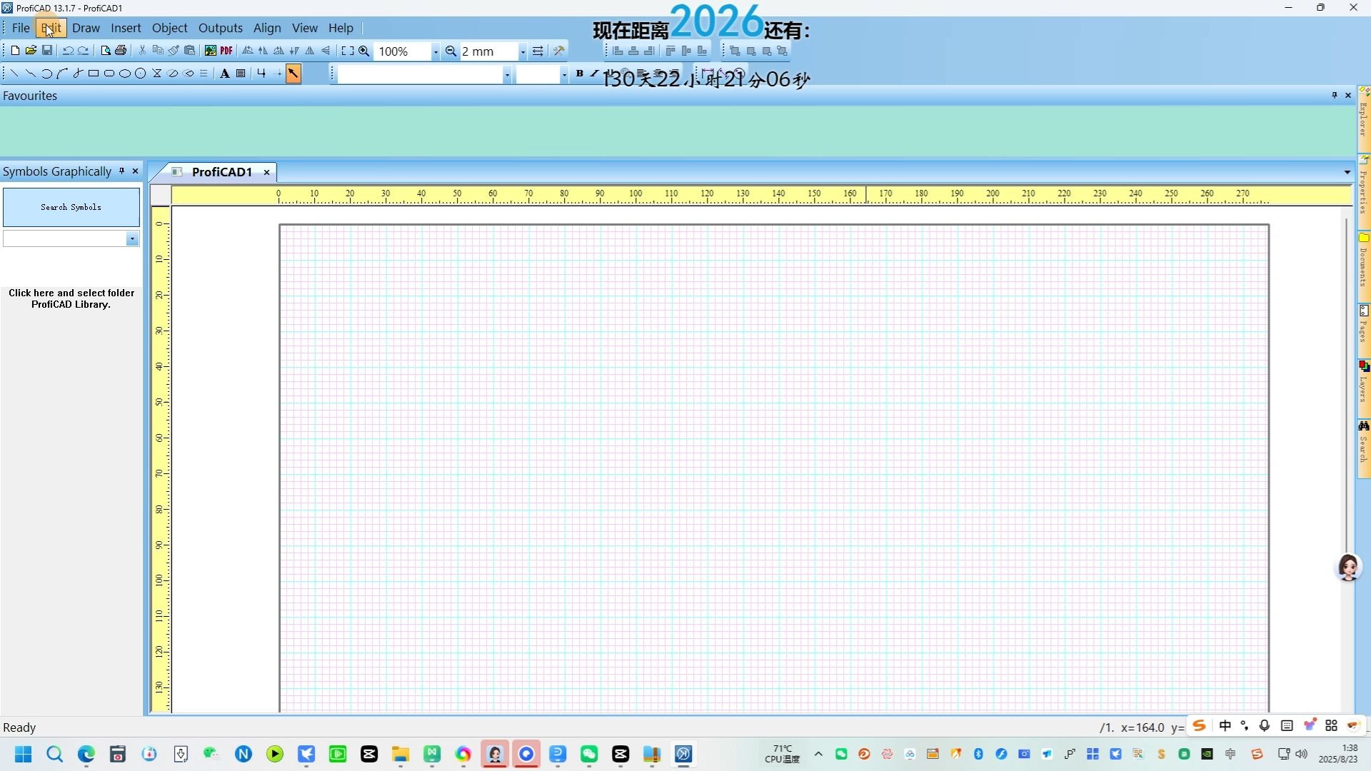Export drawing as image icon
Image resolution: width=1371 pixels, height=771 pixels.
pyautogui.click(x=211, y=51)
